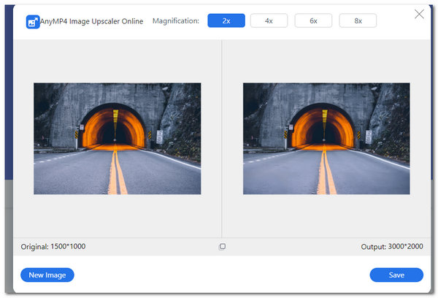Click the gray area below output image
Viewport: 438px width, 298px height.
coord(326,215)
